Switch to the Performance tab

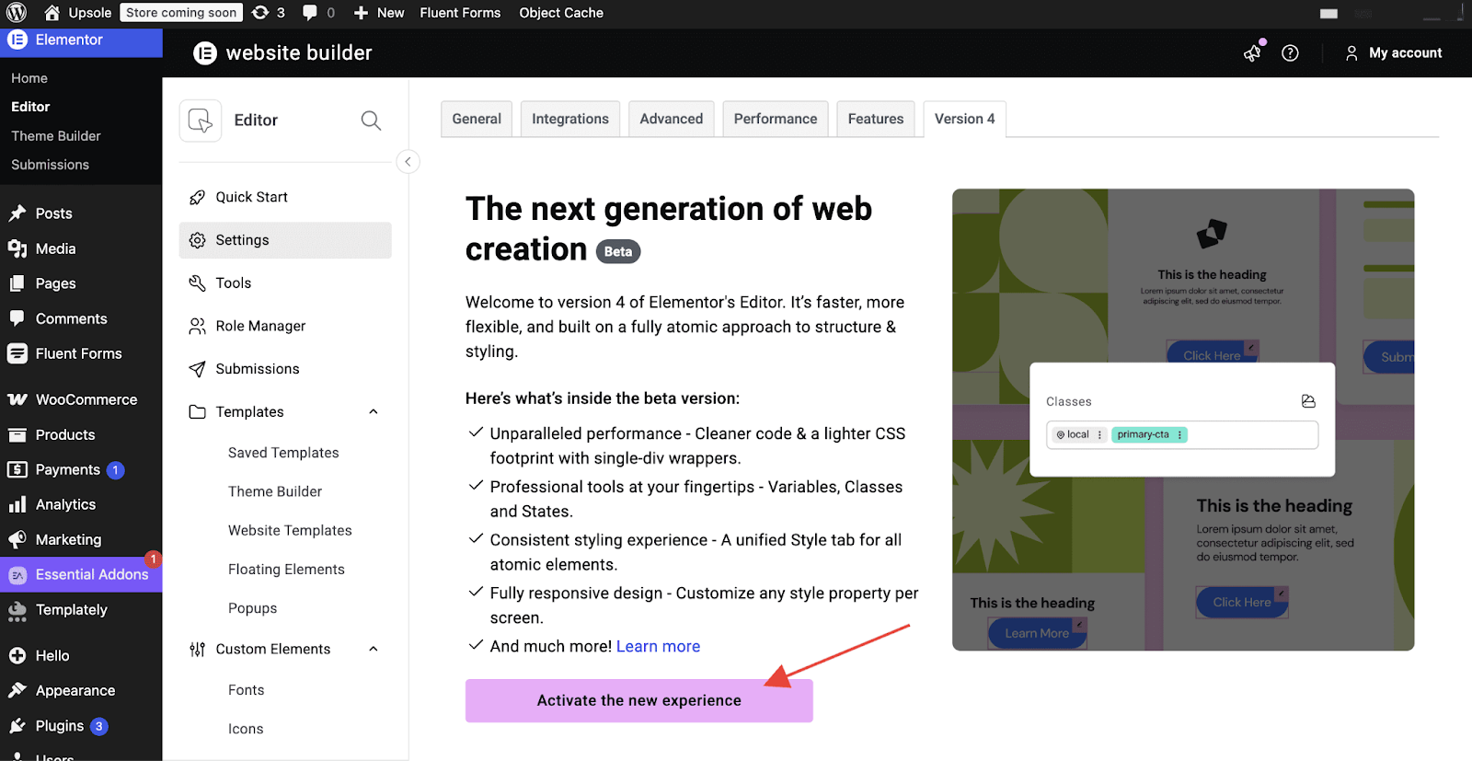[x=776, y=119]
